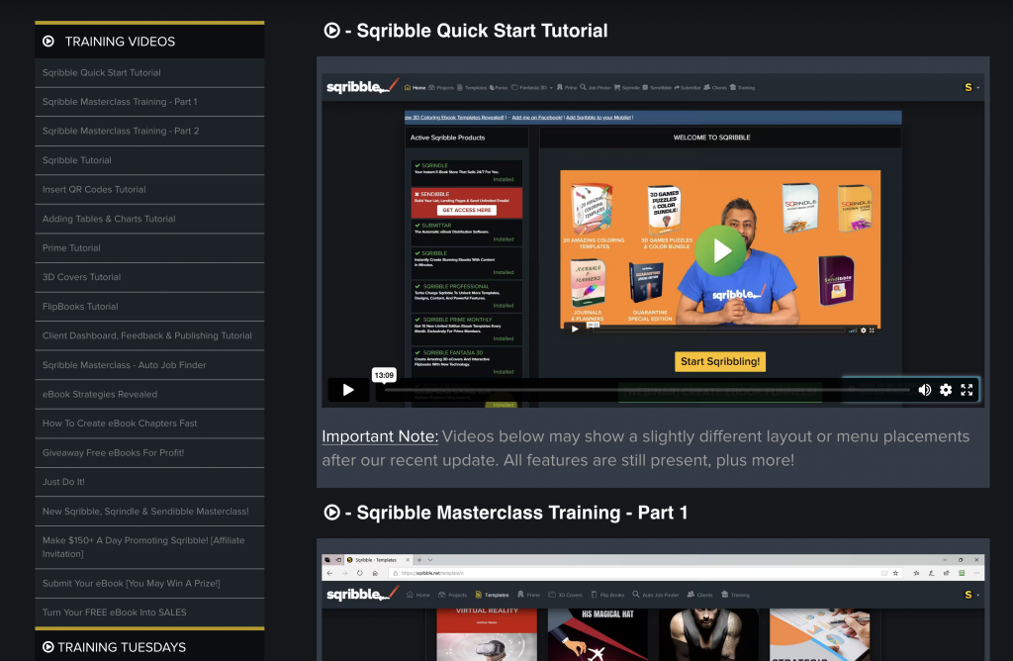The height and width of the screenshot is (661, 1013).
Task: Play the Quick Start video using the bottom-left play button
Action: (348, 390)
